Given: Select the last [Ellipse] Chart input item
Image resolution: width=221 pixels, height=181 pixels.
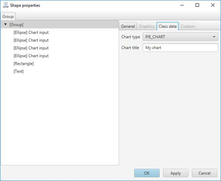Looking at the screenshot, I should coord(31,56).
